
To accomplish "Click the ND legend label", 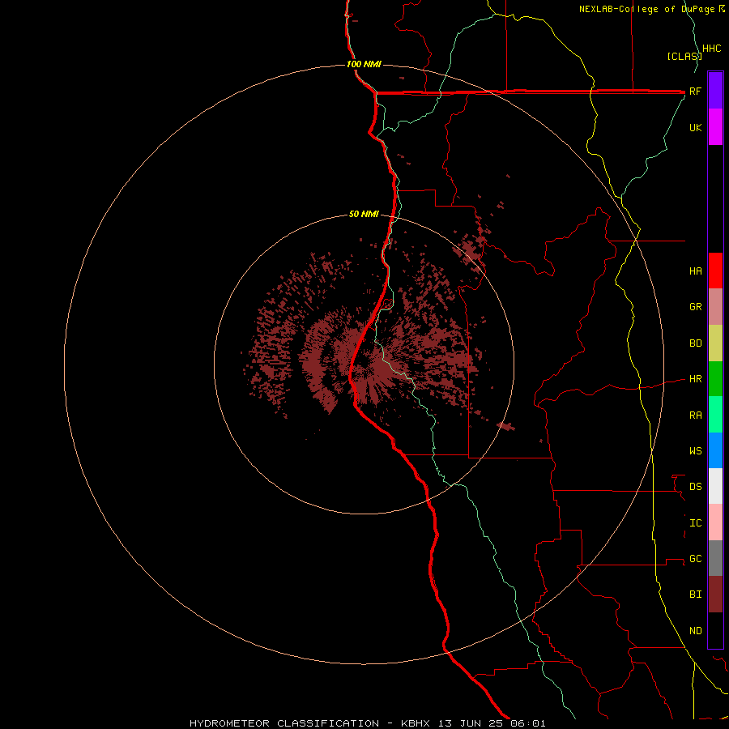I will (696, 631).
